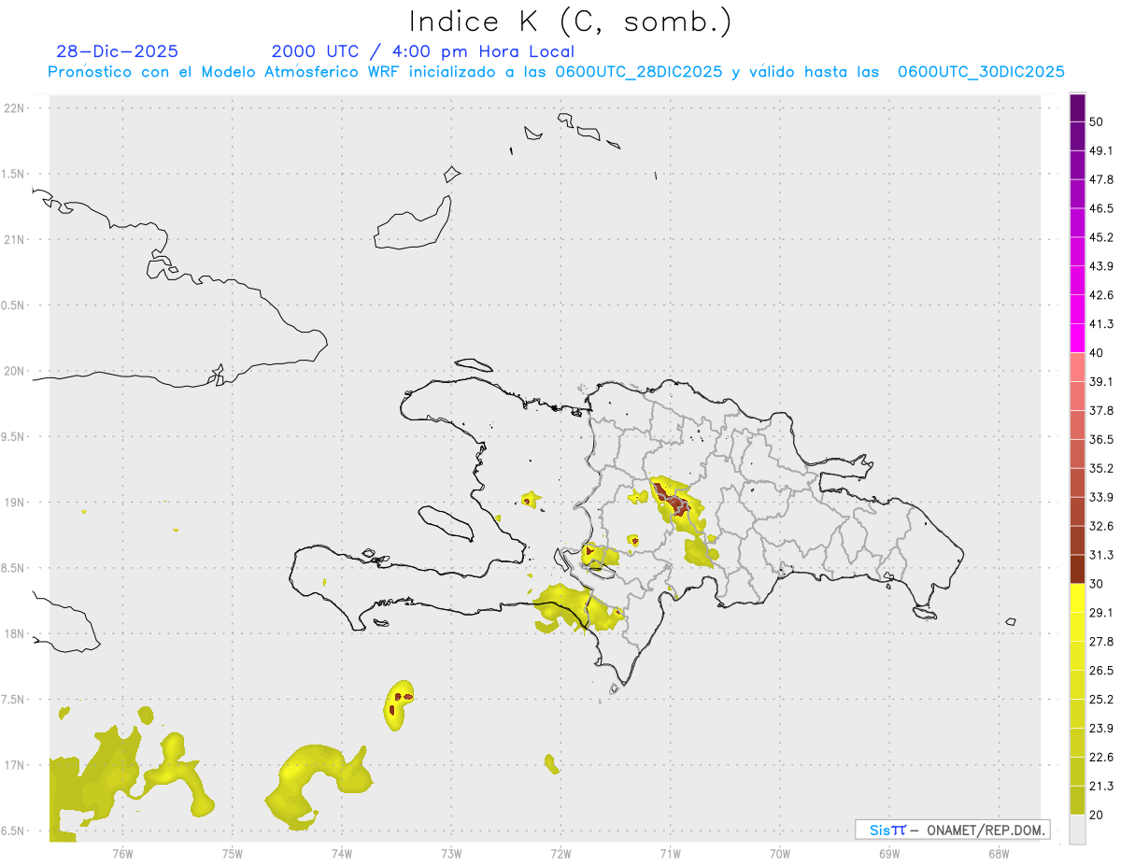Select the dark brown swatch between 30 and 31.3
This screenshot has width=1121, height=866.
pyautogui.click(x=1077, y=569)
